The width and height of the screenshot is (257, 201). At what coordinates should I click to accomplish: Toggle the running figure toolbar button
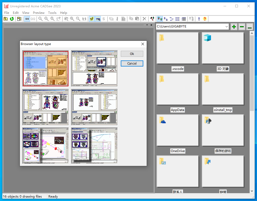pos(92,19)
